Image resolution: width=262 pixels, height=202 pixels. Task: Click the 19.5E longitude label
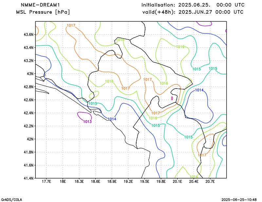[145, 181]
